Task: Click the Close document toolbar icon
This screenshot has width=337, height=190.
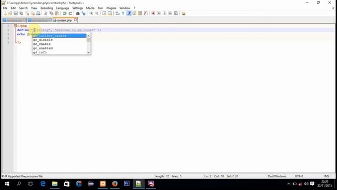Action: 27,13
